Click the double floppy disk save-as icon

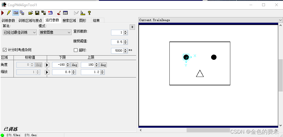43,13
